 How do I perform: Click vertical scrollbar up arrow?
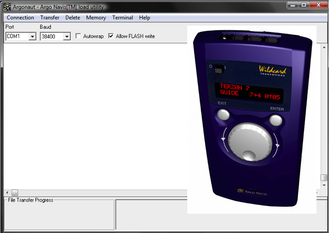[324, 47]
